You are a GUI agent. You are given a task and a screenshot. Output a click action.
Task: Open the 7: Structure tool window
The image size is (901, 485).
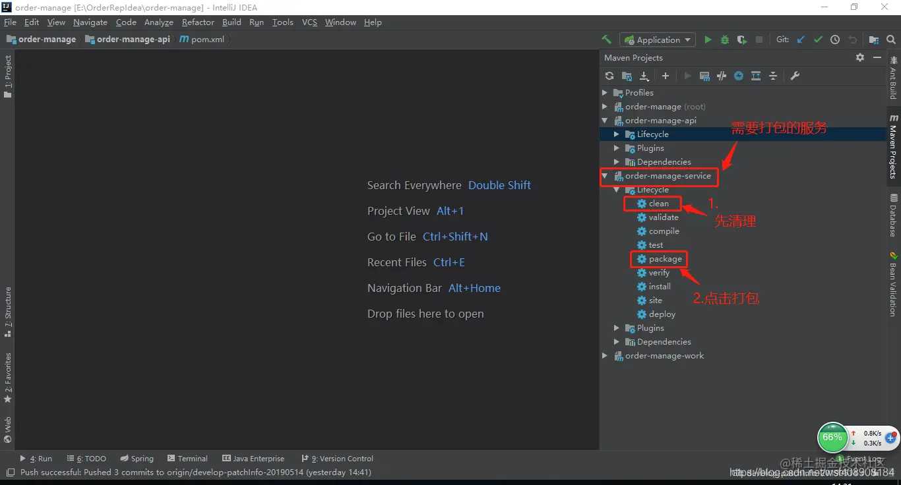click(x=8, y=312)
